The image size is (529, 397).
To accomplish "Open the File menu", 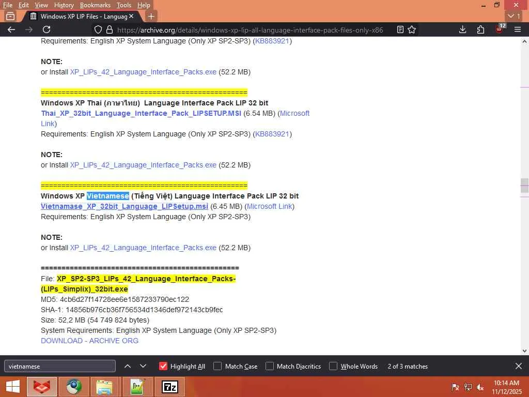I will click(7, 5).
